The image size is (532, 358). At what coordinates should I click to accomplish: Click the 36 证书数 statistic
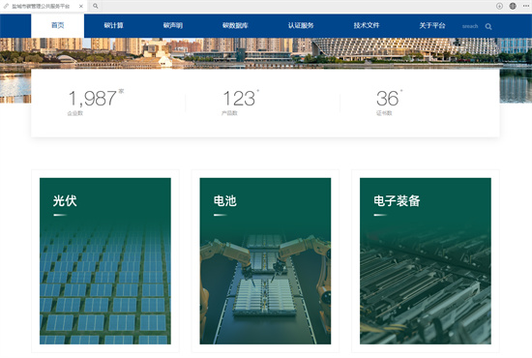389,102
